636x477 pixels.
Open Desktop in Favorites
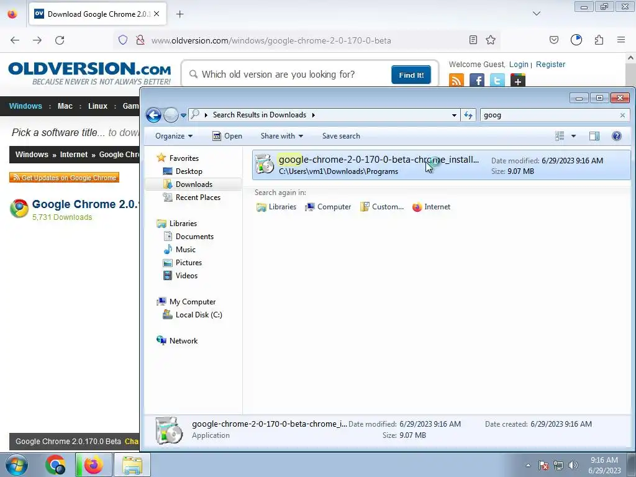click(183, 171)
